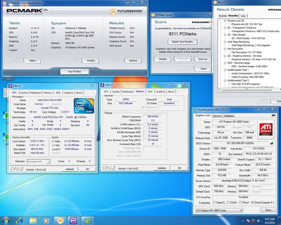Image resolution: width=281 pixels, height=225 pixels.
Task: Toggle the OpenCL checkbox in GPU-Z
Action: pos(214,202)
